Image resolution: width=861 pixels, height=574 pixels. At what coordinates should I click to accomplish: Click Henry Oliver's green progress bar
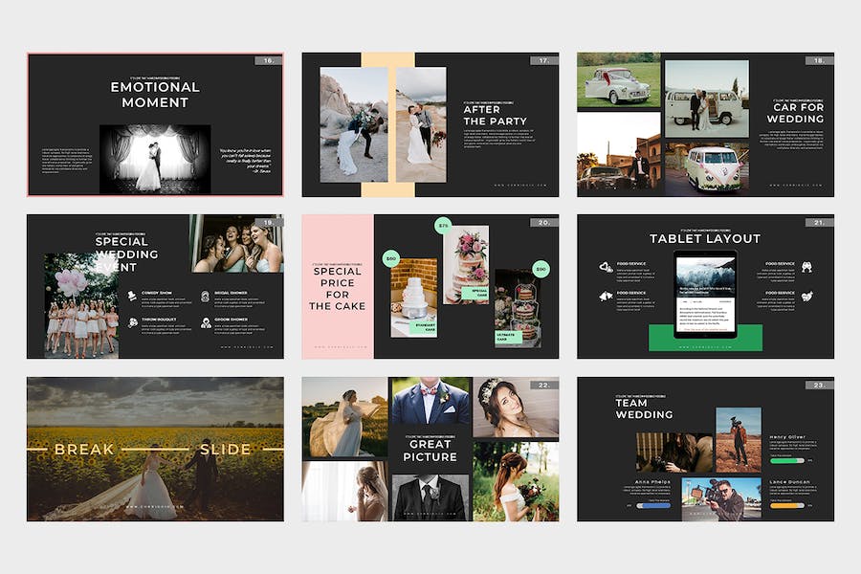[787, 461]
